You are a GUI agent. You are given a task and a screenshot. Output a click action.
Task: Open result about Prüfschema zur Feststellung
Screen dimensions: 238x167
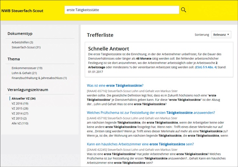tap(151, 113)
